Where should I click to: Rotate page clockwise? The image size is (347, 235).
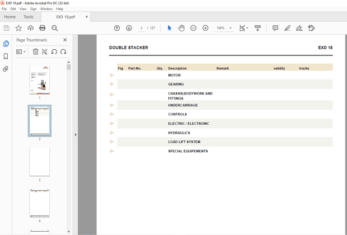point(63,52)
